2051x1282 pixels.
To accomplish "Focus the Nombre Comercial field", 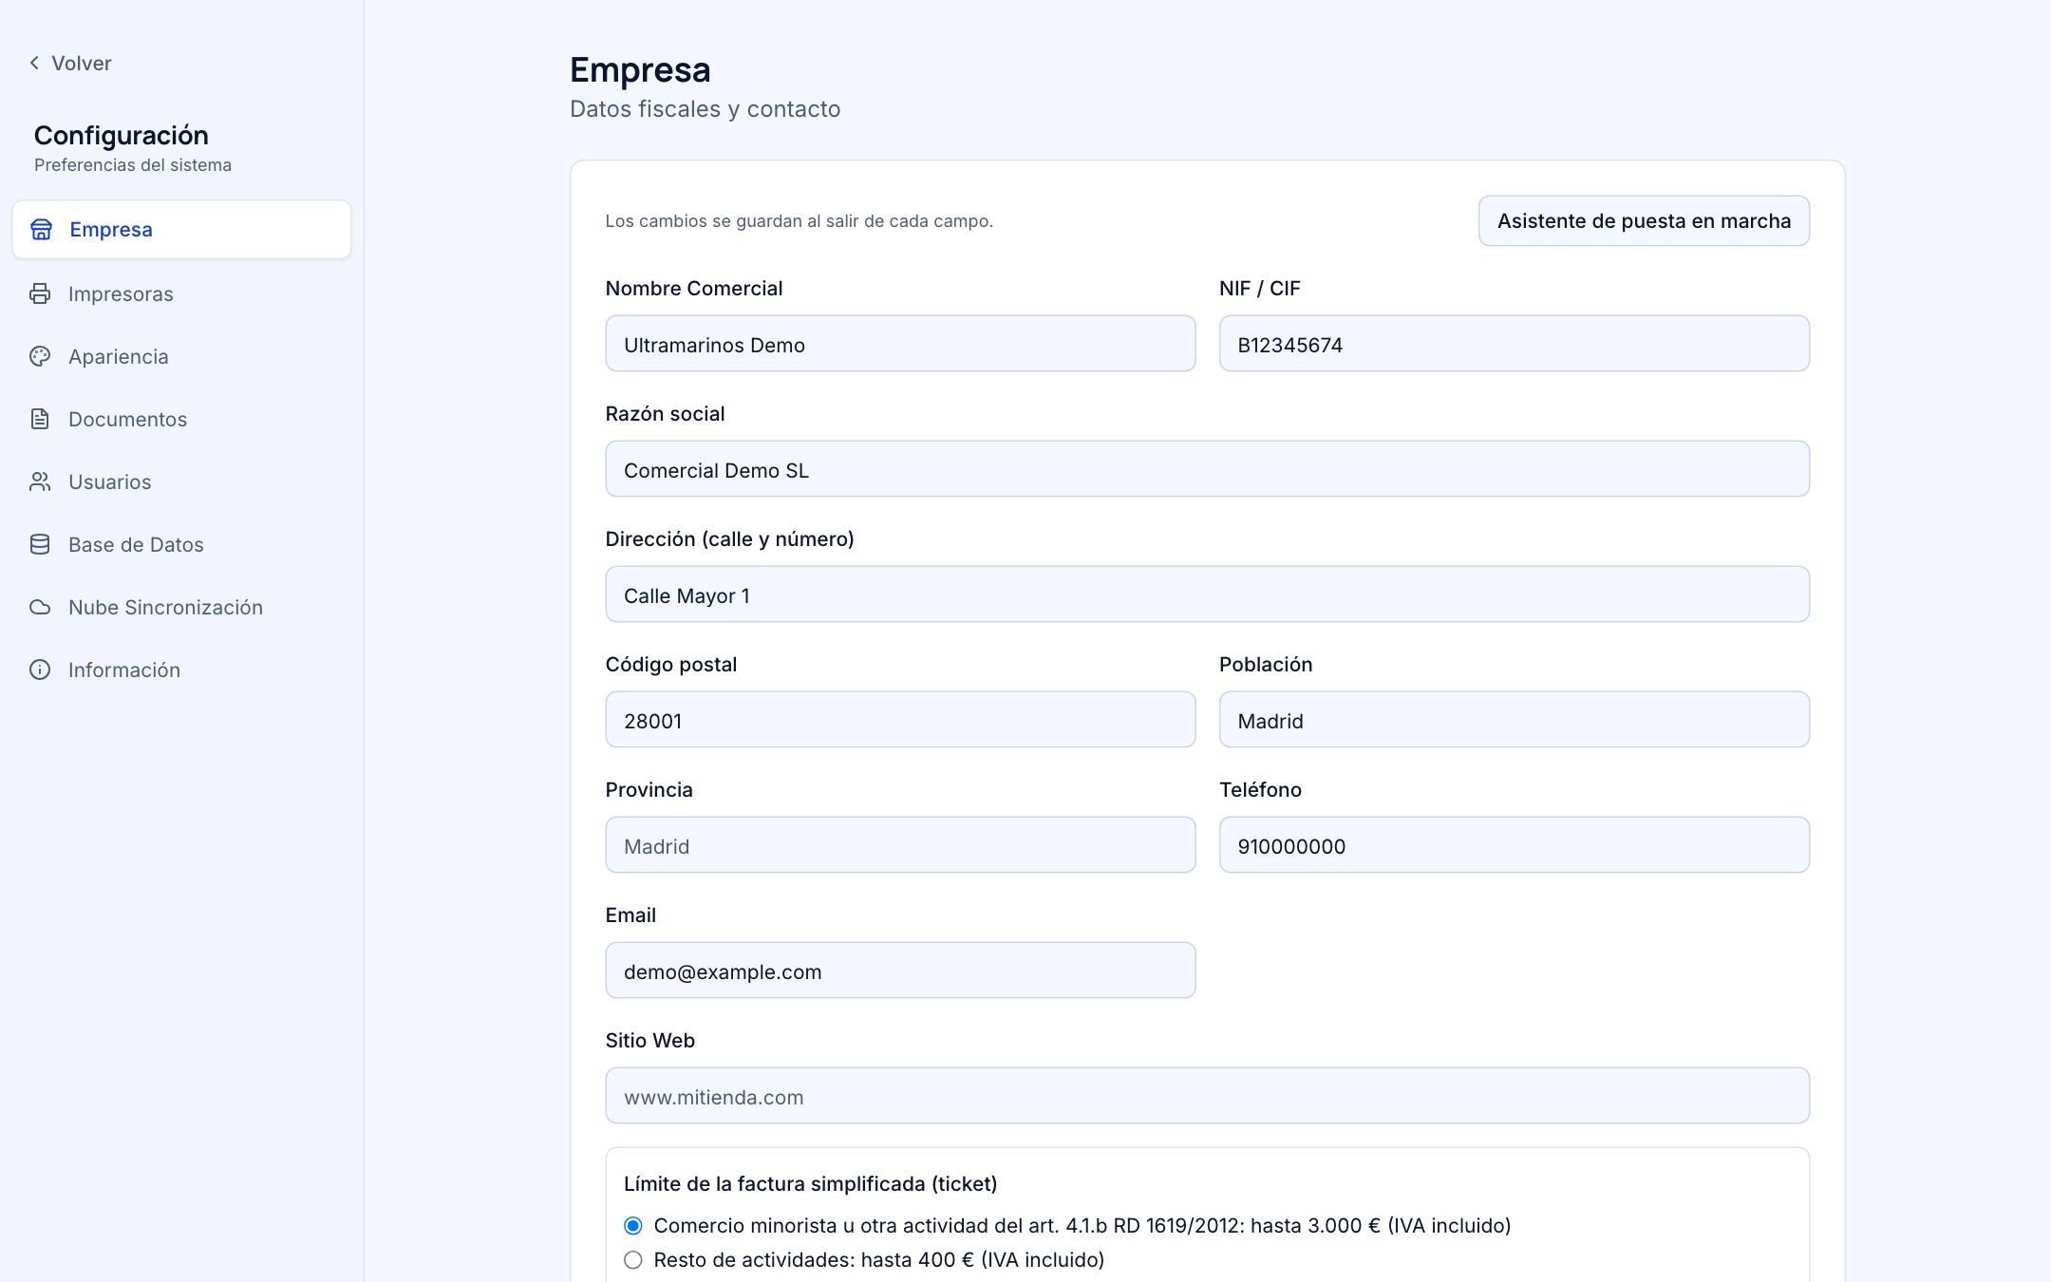I will click(x=900, y=344).
